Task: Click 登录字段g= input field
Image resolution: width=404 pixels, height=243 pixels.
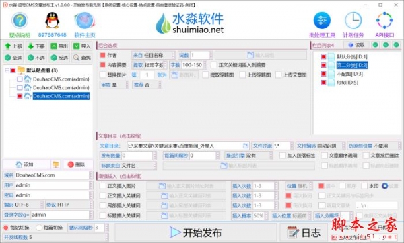Action: [60, 215]
